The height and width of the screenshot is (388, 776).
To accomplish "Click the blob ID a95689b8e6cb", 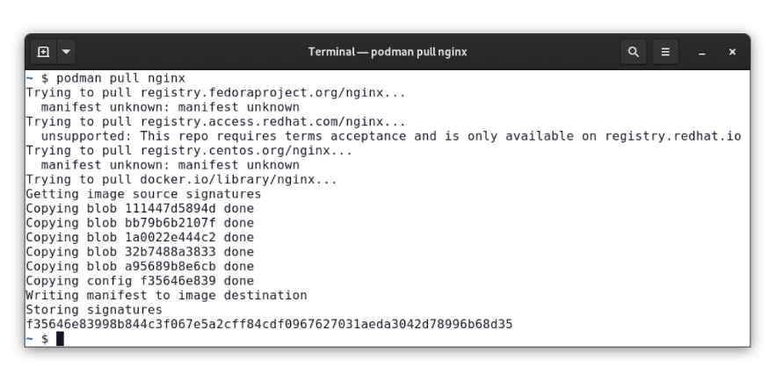I will (170, 266).
